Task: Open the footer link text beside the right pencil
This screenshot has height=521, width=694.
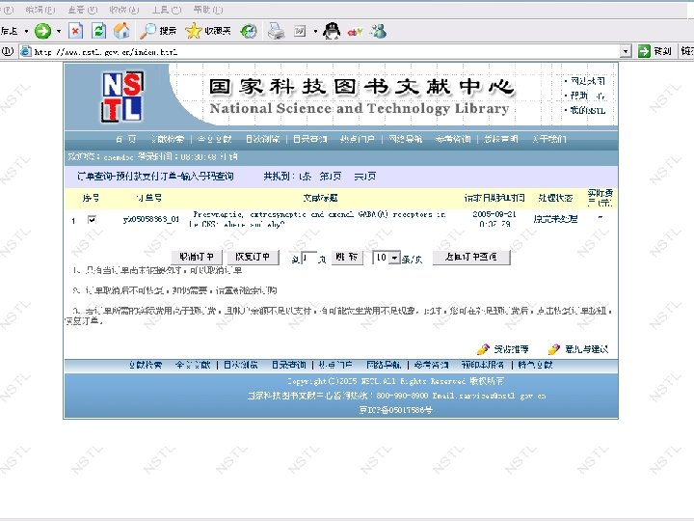Action: (x=586, y=349)
